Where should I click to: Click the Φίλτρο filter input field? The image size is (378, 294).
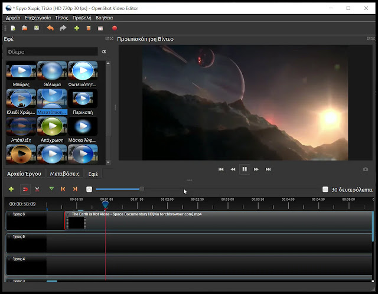coord(52,52)
